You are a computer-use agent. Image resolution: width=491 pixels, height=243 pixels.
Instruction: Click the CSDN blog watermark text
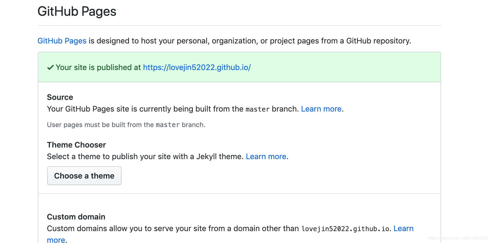click(x=458, y=238)
